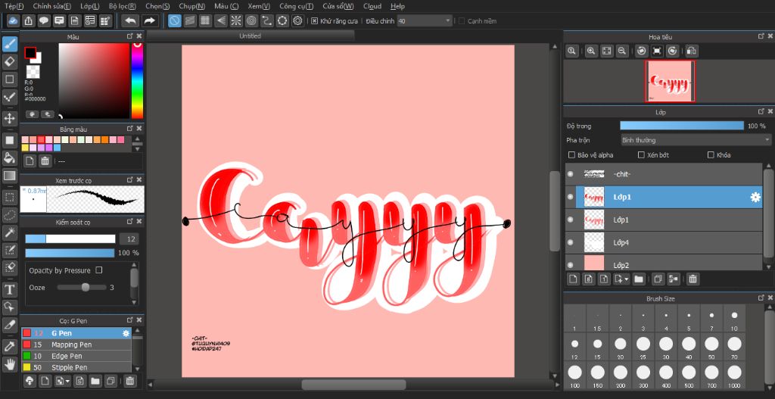Select the Gradient tool
The width and height of the screenshot is (775, 399).
tap(9, 176)
